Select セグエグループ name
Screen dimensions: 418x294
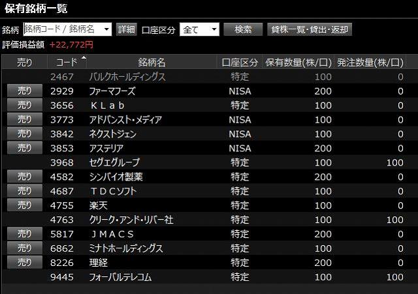114,162
